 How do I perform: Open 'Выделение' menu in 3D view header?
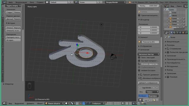[19, 103]
